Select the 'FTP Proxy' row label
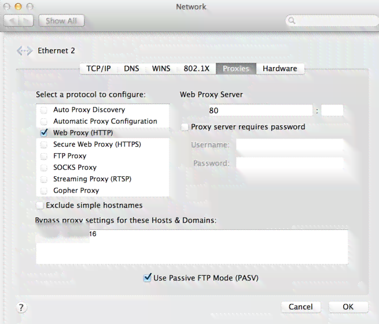The height and width of the screenshot is (324, 379). click(69, 156)
